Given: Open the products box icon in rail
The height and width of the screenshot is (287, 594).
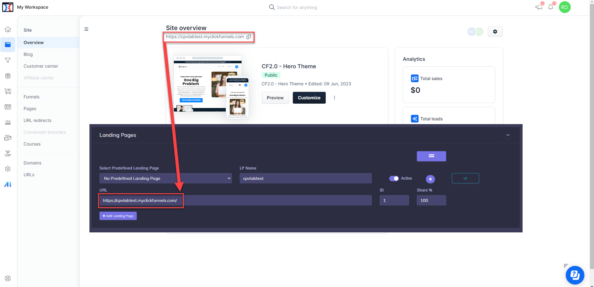Looking at the screenshot, I should pyautogui.click(x=8, y=76).
